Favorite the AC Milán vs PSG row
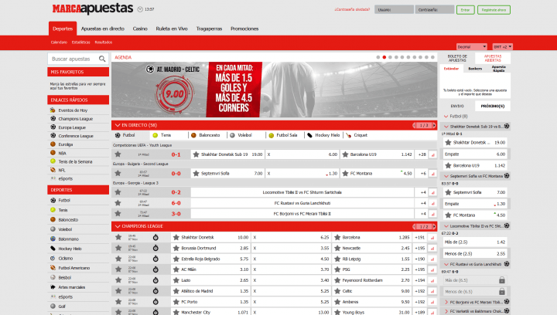 pos(118,269)
